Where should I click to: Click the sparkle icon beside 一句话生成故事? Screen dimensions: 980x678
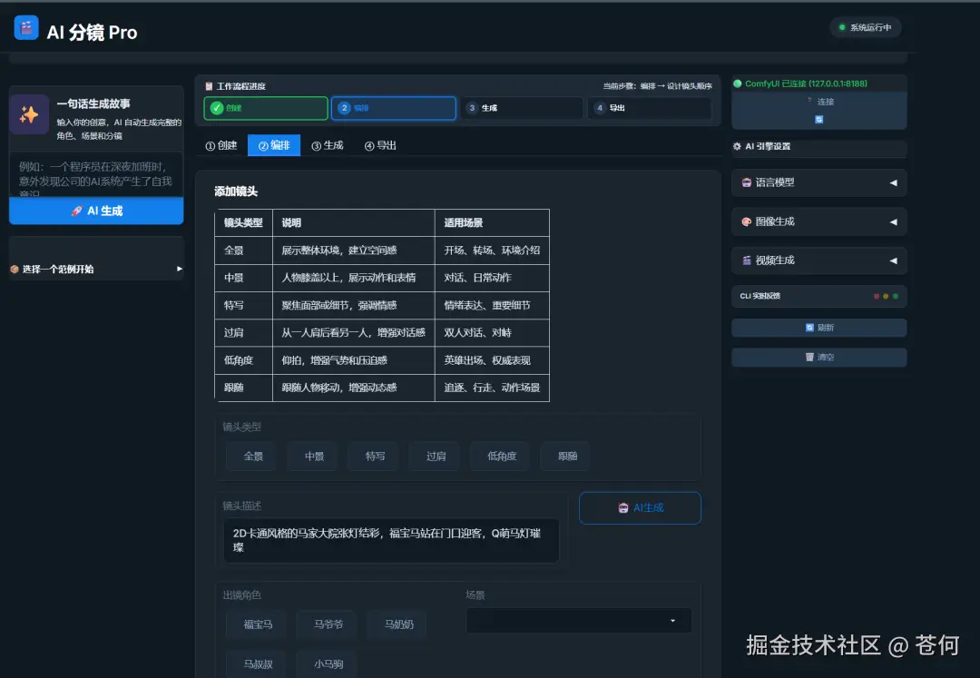pos(29,114)
